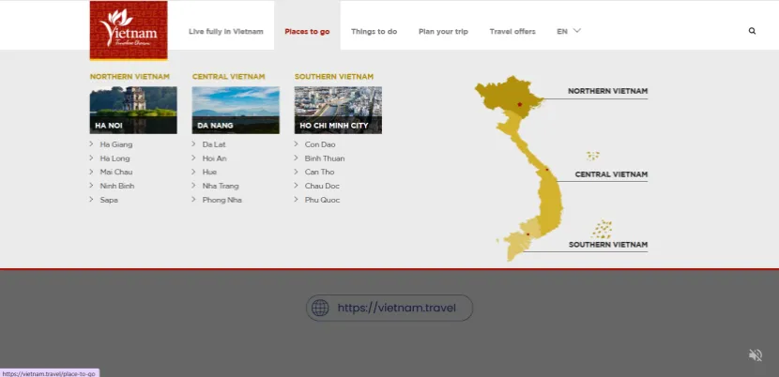
Task: Go to Da Lat destination
Action: point(214,144)
